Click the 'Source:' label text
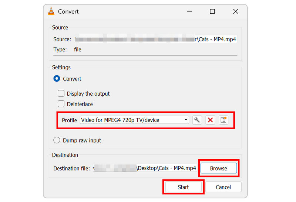 point(62,40)
